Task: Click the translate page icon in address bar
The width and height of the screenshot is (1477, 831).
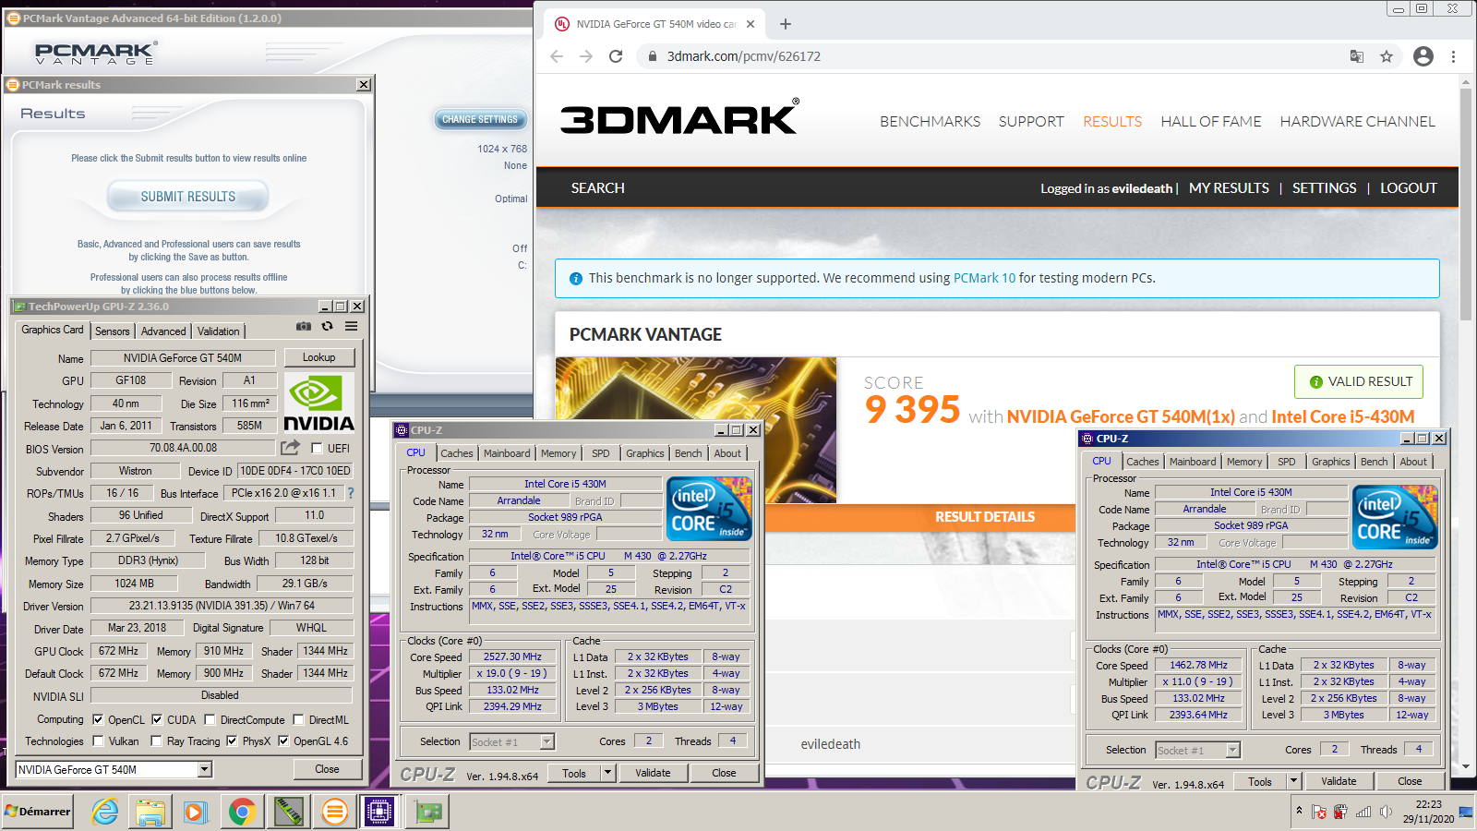Action: pyautogui.click(x=1356, y=56)
